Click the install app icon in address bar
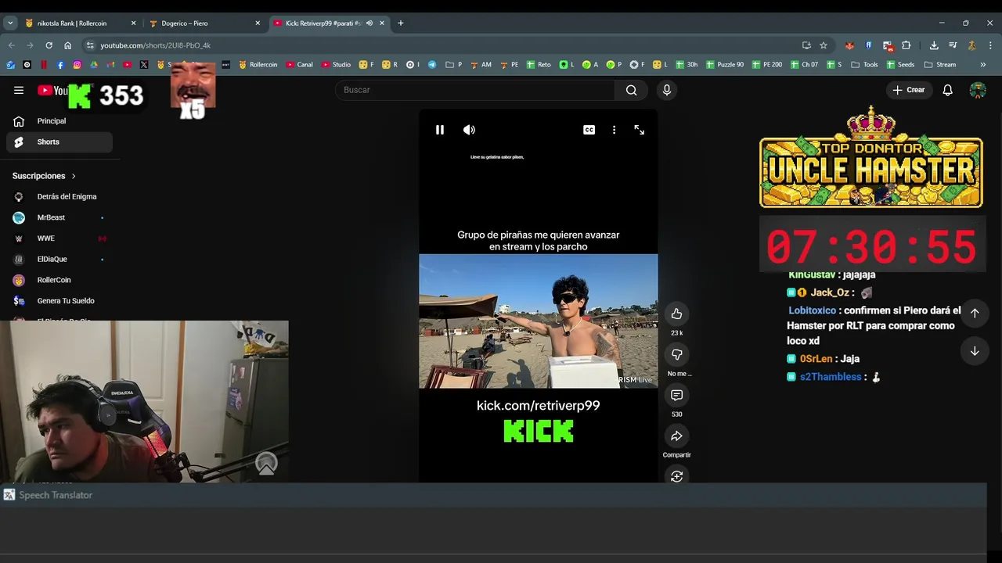This screenshot has height=563, width=1002. [x=806, y=45]
